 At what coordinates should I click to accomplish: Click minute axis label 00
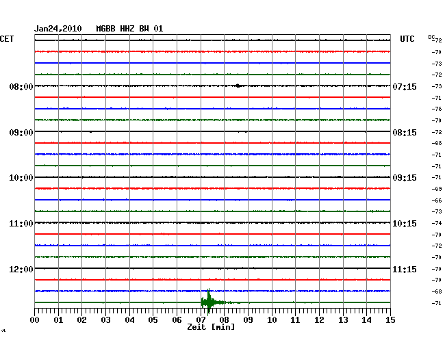[x=35, y=320]
